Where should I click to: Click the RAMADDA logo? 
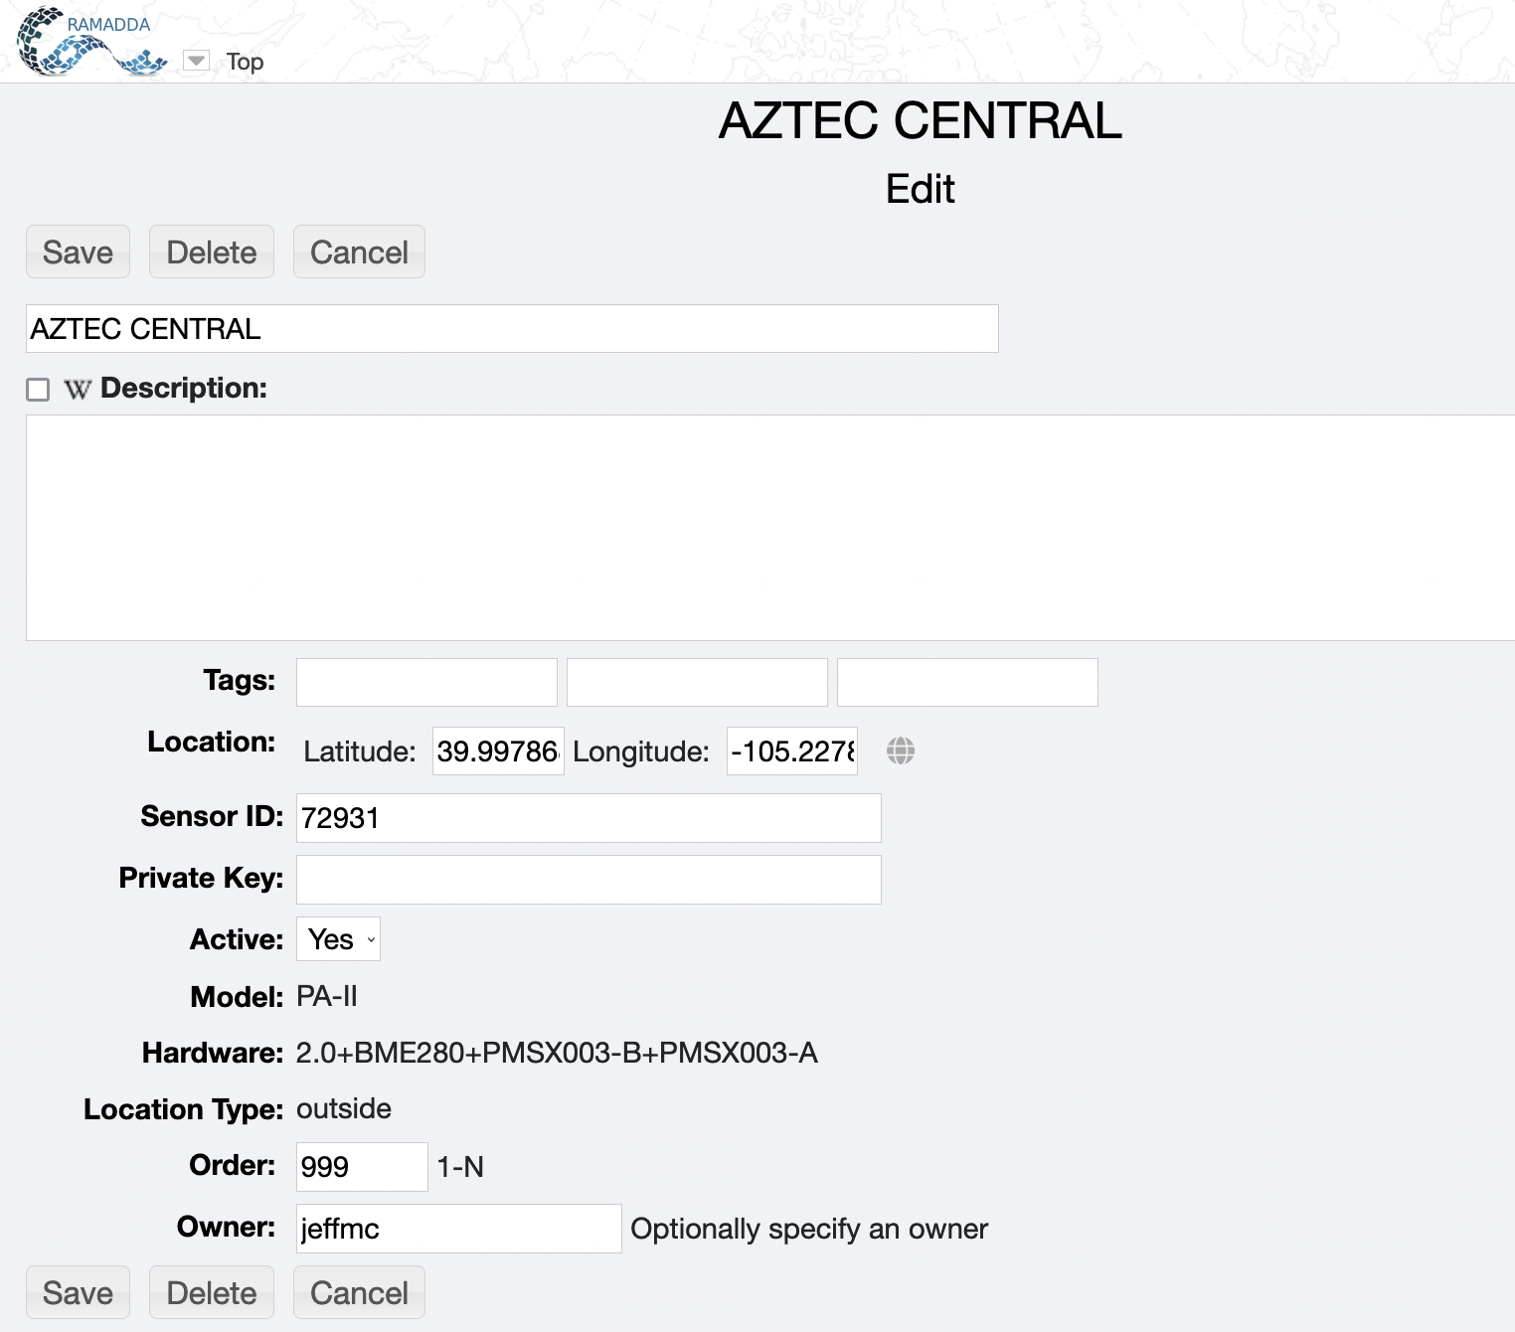pos(92,42)
